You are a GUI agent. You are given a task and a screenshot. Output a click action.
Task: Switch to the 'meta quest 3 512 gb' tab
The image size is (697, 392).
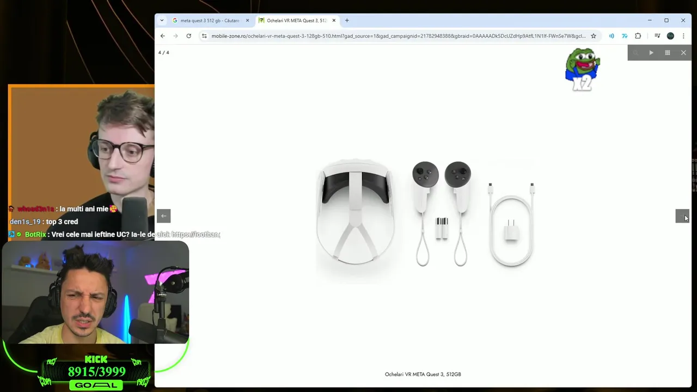point(210,21)
